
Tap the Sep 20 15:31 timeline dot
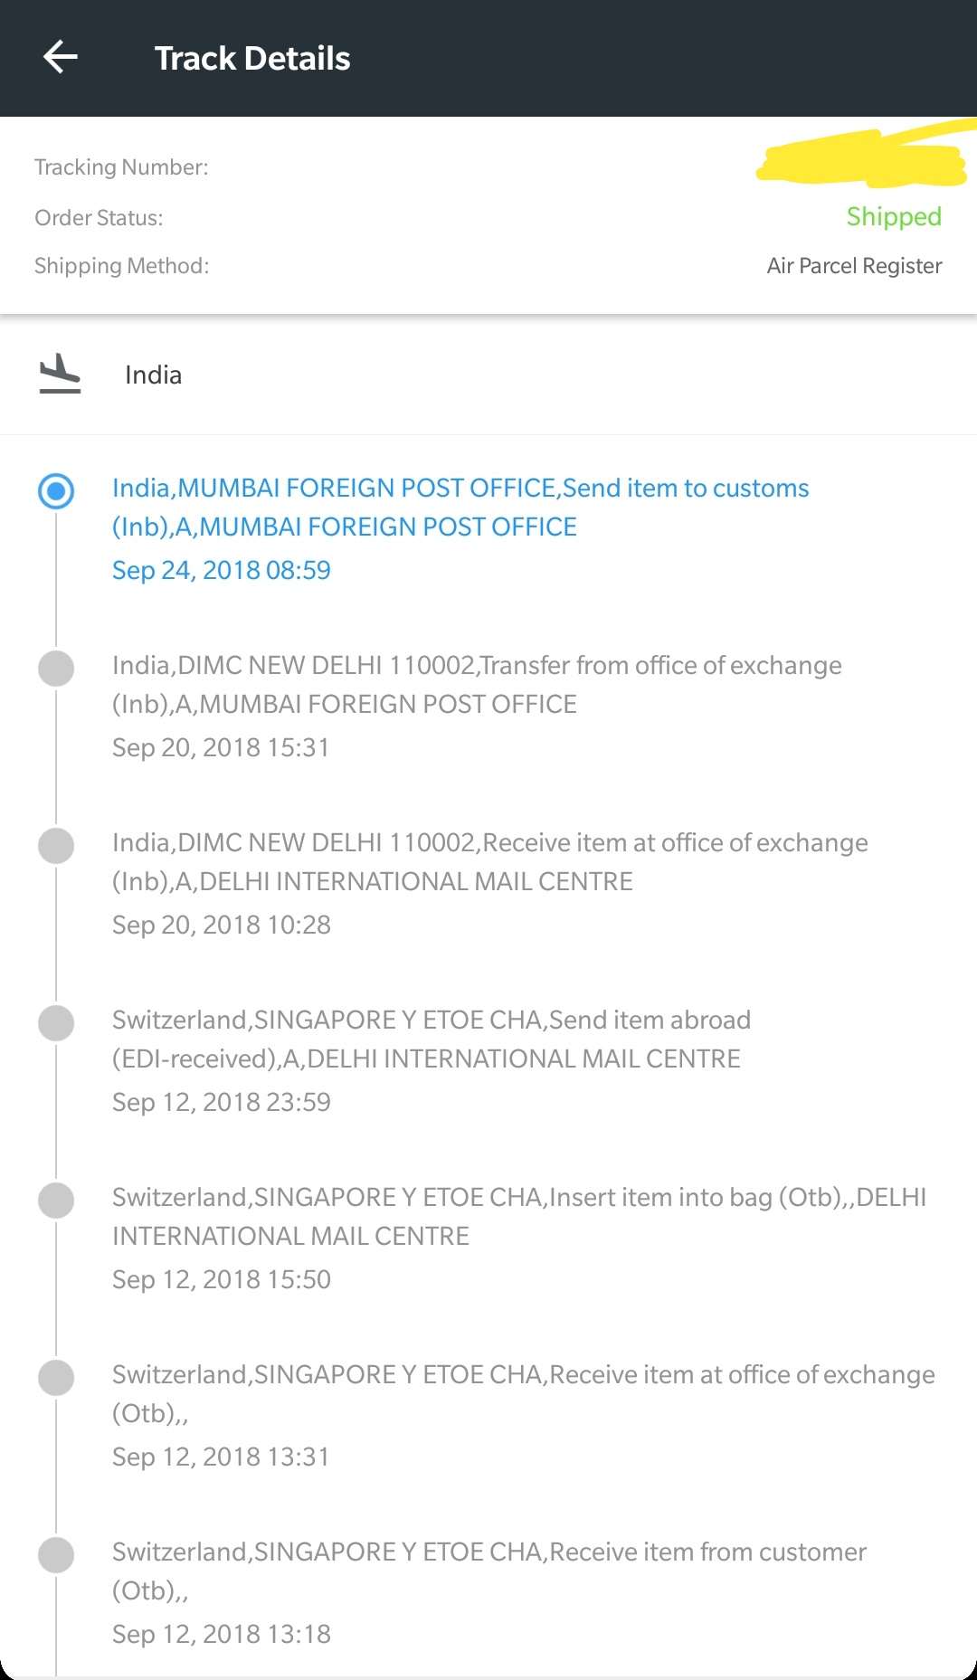[x=56, y=669]
